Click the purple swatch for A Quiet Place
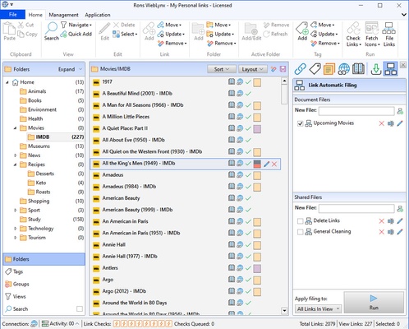The width and height of the screenshot is (409, 329). click(257, 129)
